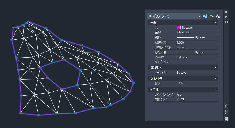
Task: Open the palette properties gear menu
Action: click(226, 21)
